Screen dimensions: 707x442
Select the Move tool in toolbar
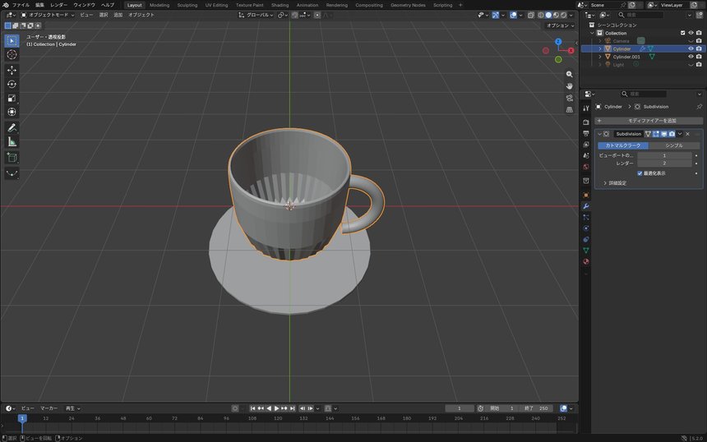(x=12, y=70)
